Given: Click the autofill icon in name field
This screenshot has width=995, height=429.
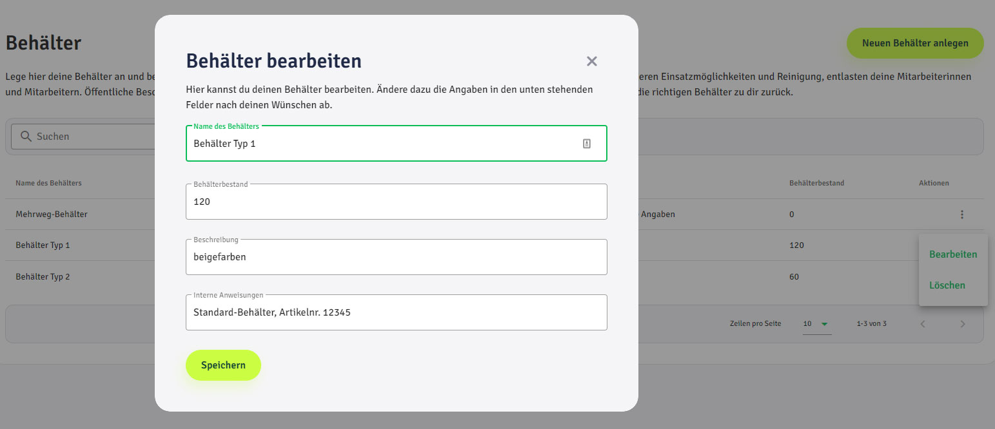Looking at the screenshot, I should pos(586,144).
